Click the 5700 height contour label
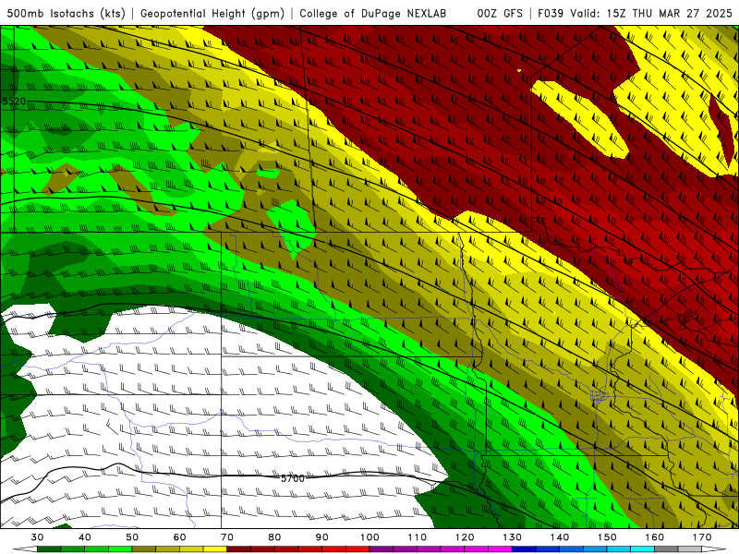Screen dimensions: 739x554 [293, 478]
